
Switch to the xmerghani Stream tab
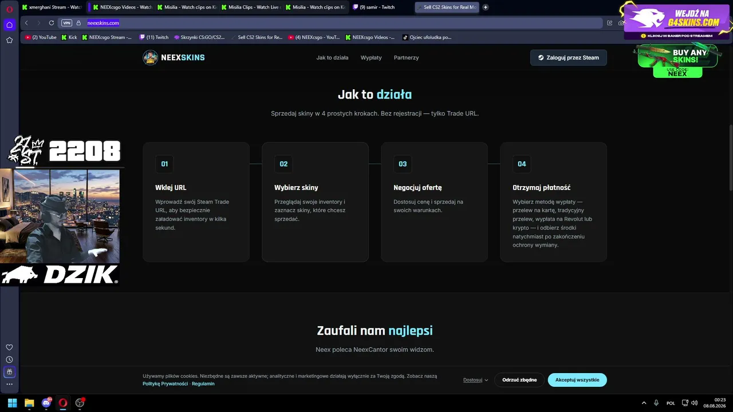[52, 7]
